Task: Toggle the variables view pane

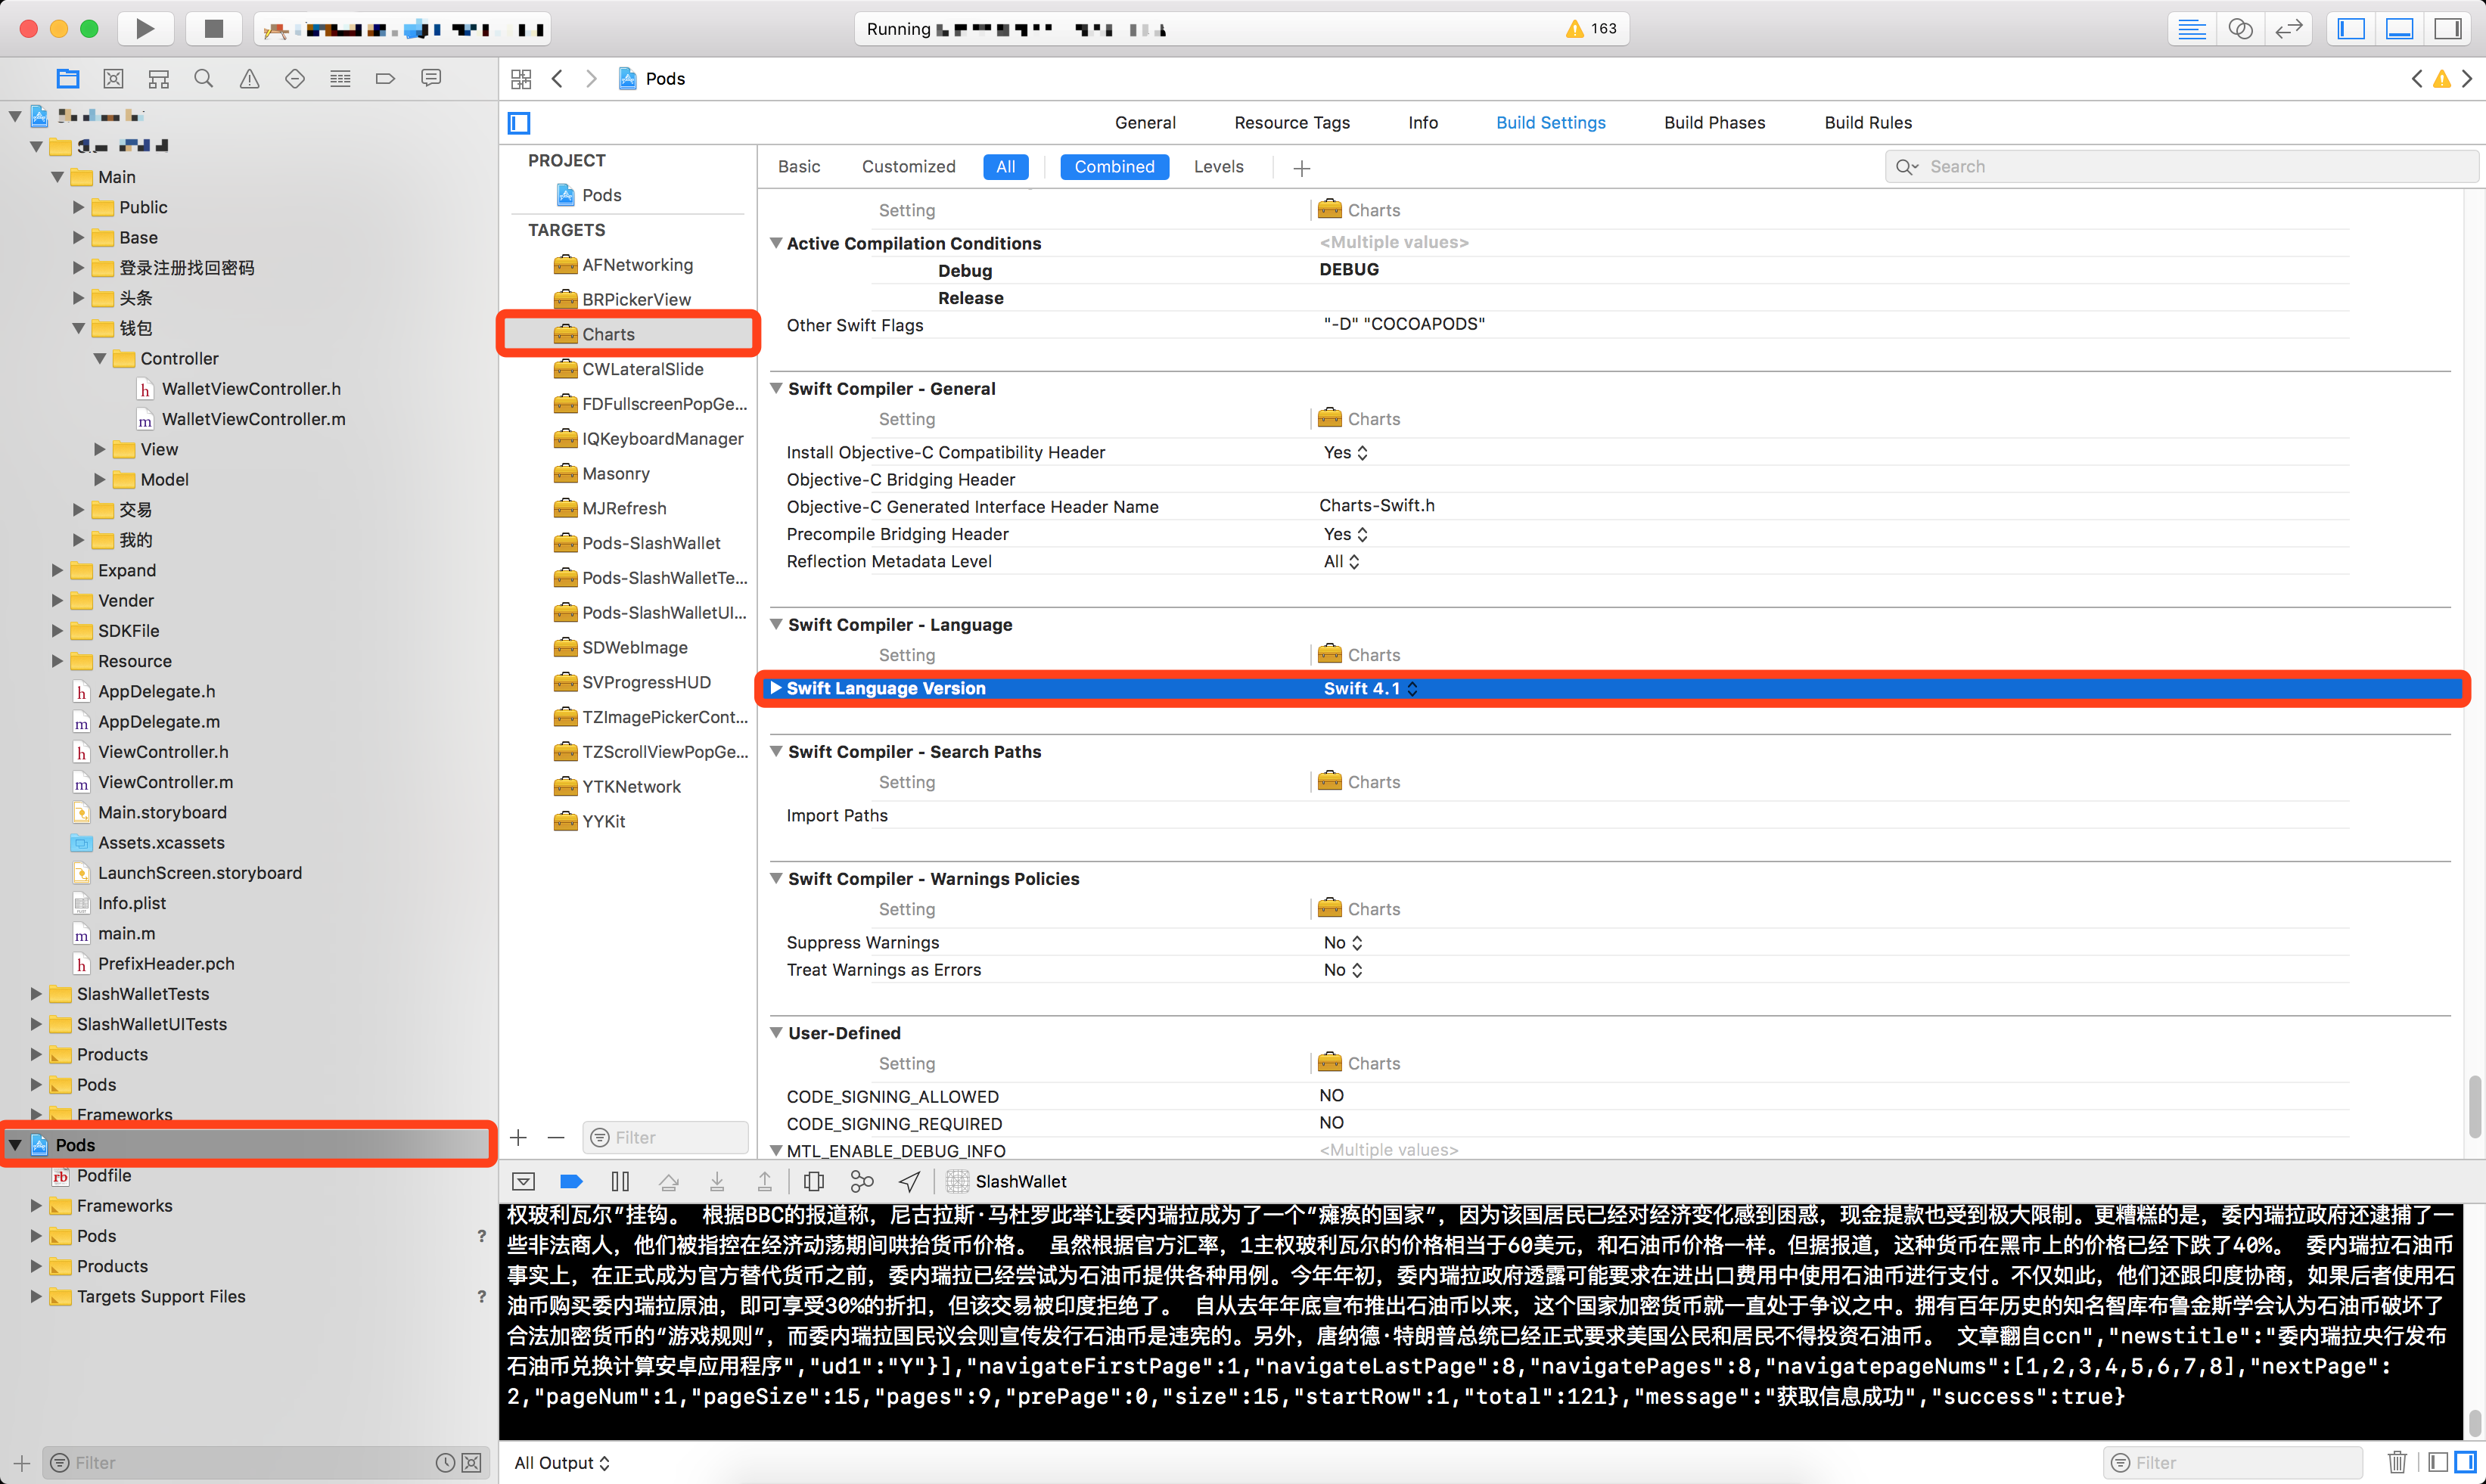Action: click(x=2438, y=1462)
